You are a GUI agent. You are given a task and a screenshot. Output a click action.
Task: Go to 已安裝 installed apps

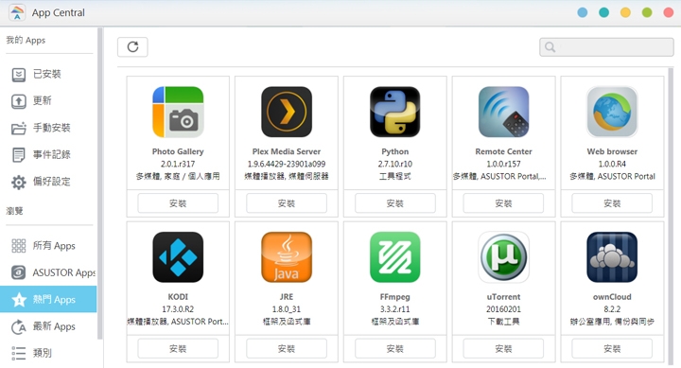click(x=48, y=75)
